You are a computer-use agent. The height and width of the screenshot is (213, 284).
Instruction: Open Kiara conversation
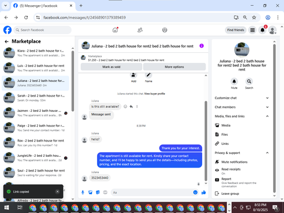click(35, 53)
